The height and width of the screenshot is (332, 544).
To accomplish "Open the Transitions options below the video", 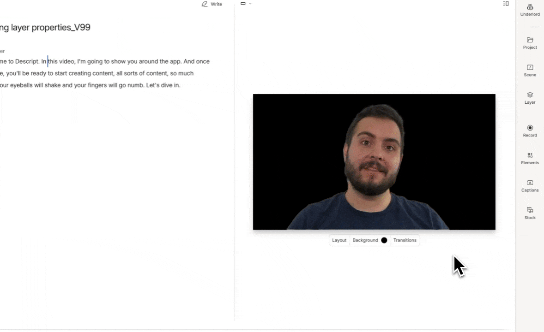I will click(x=405, y=240).
